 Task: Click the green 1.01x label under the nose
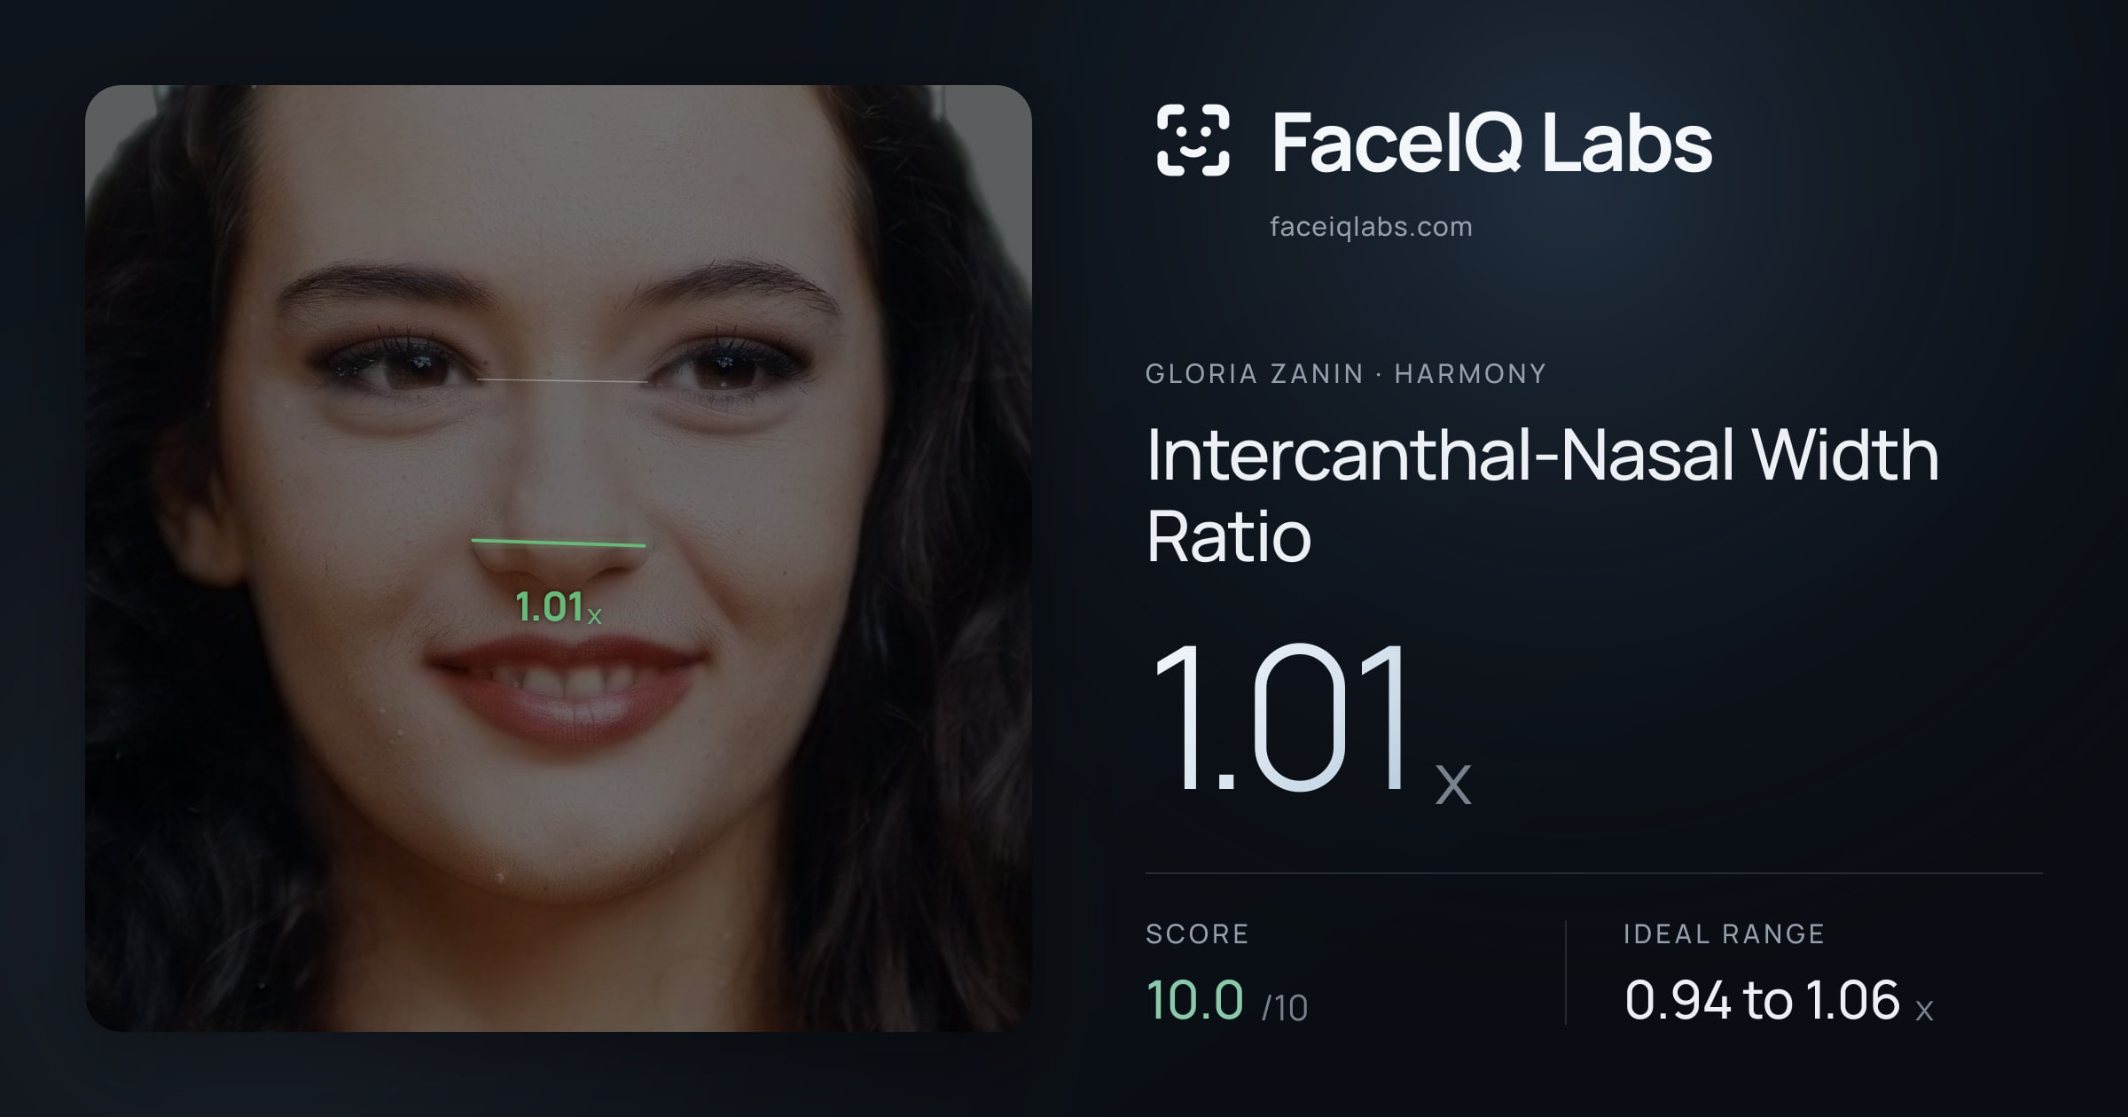click(559, 608)
